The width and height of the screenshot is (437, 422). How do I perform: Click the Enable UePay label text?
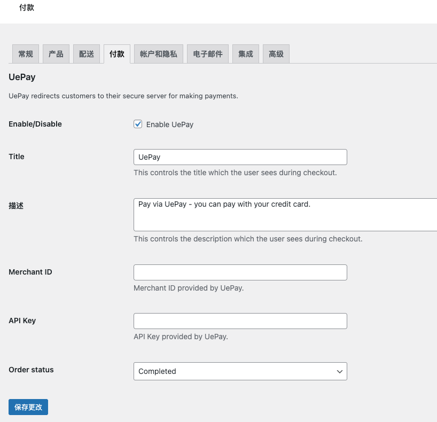pyautogui.click(x=170, y=124)
